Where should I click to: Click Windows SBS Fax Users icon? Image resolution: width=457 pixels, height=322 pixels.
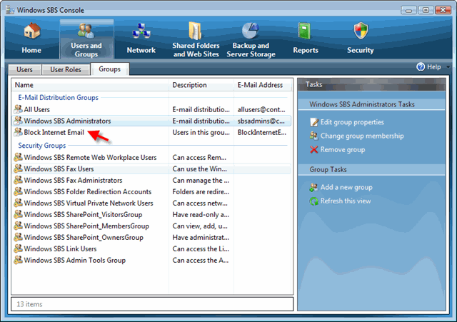tap(18, 168)
